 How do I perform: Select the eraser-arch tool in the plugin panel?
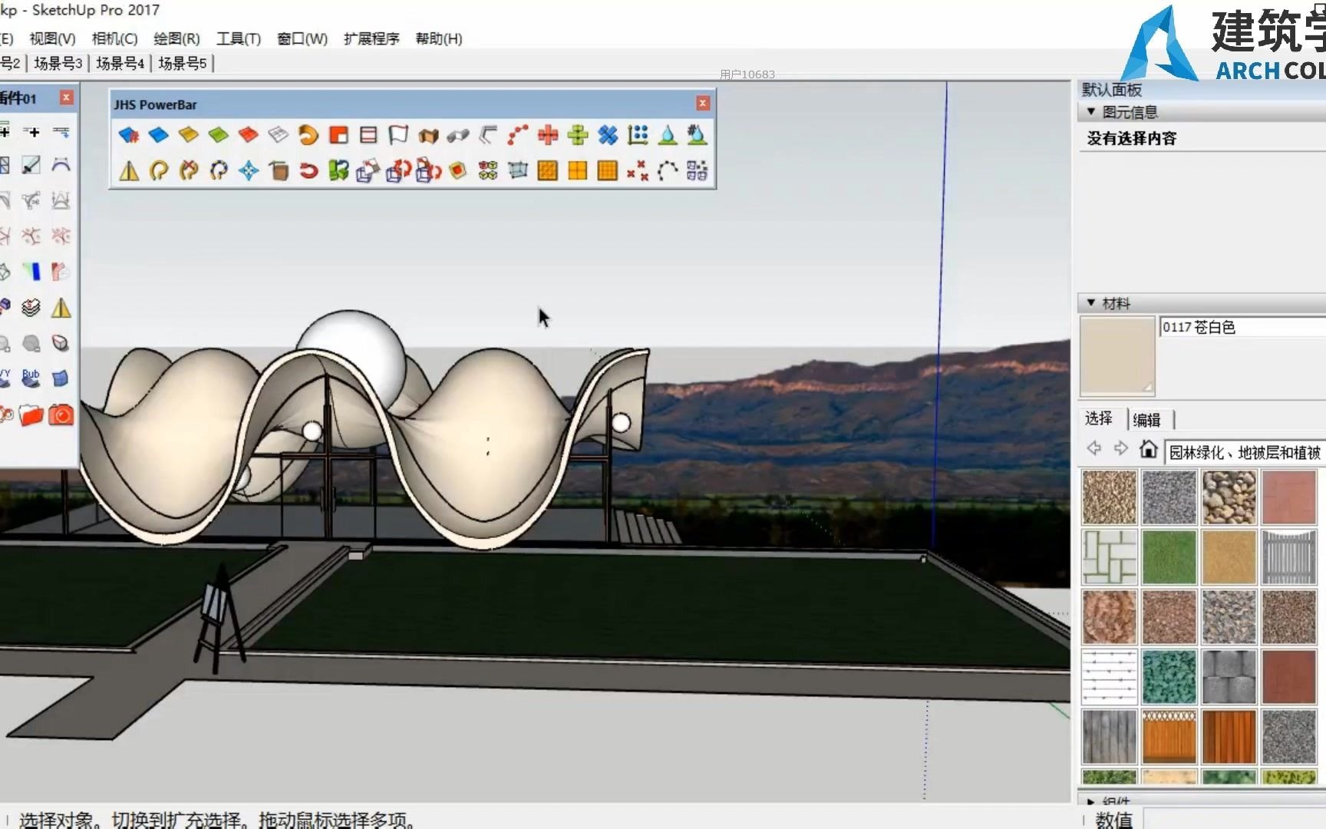(x=61, y=165)
